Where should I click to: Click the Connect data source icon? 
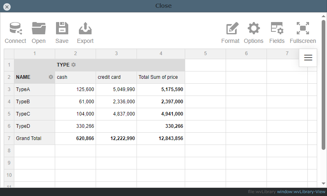click(x=16, y=29)
